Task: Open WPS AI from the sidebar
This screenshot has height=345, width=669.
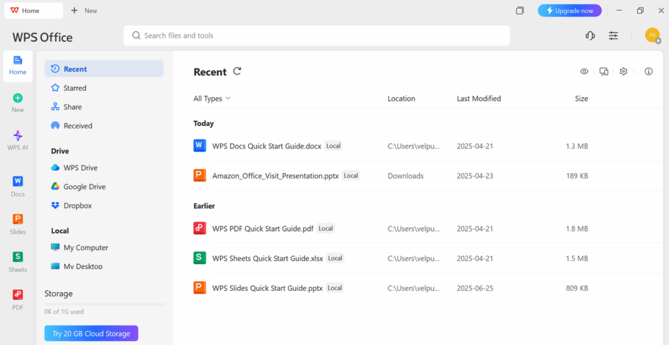Action: click(18, 141)
